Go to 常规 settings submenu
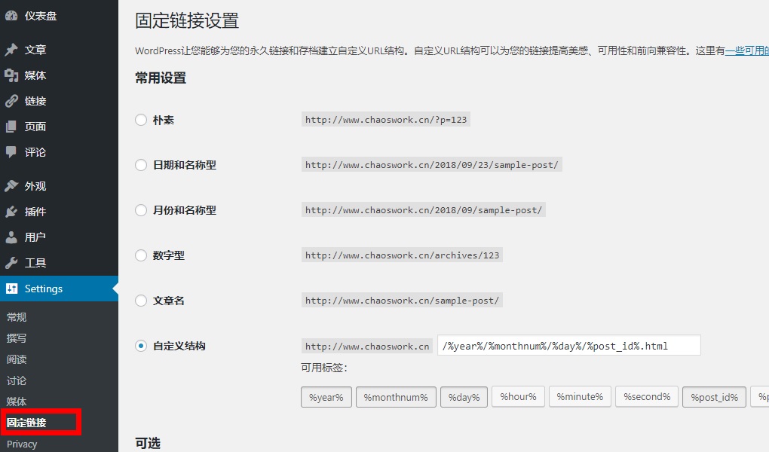769x452 pixels. tap(17, 317)
